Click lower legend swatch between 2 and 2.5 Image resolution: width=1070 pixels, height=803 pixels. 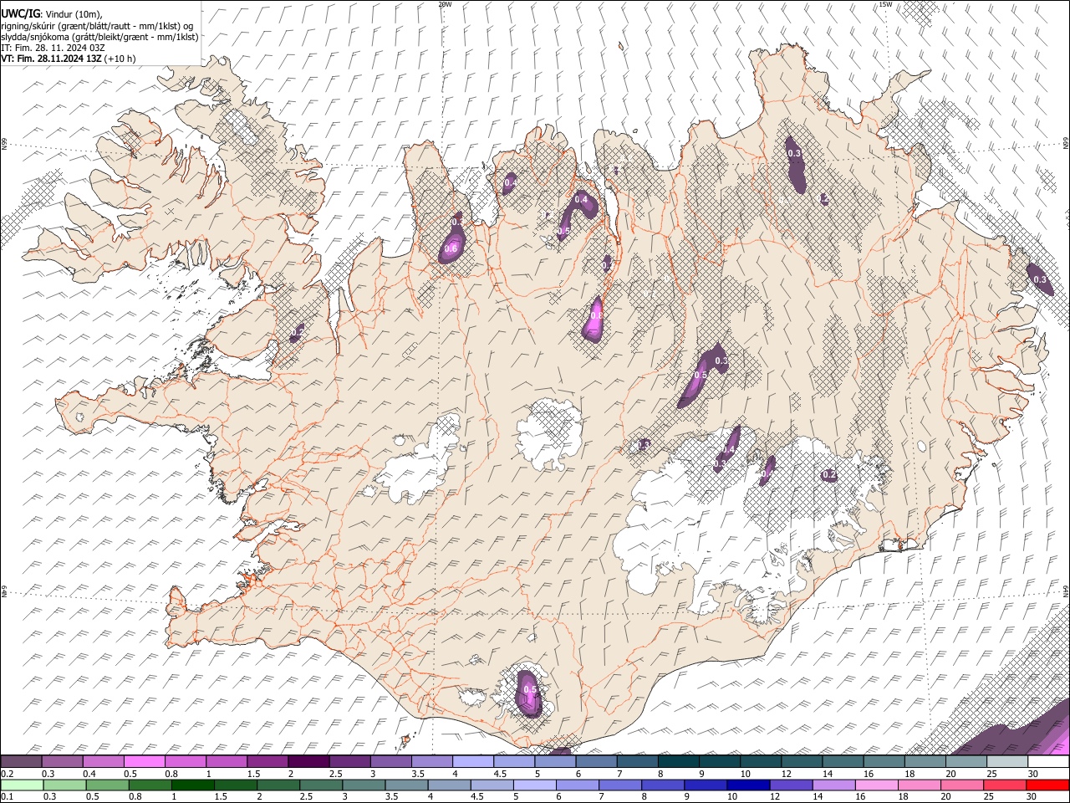point(278,785)
